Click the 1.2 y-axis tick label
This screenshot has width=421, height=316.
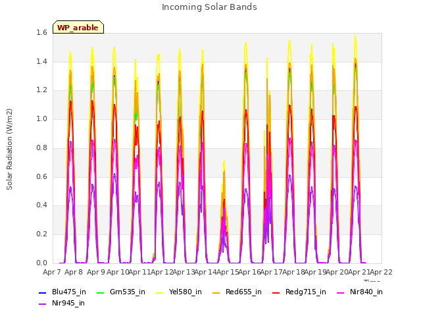click(42, 90)
